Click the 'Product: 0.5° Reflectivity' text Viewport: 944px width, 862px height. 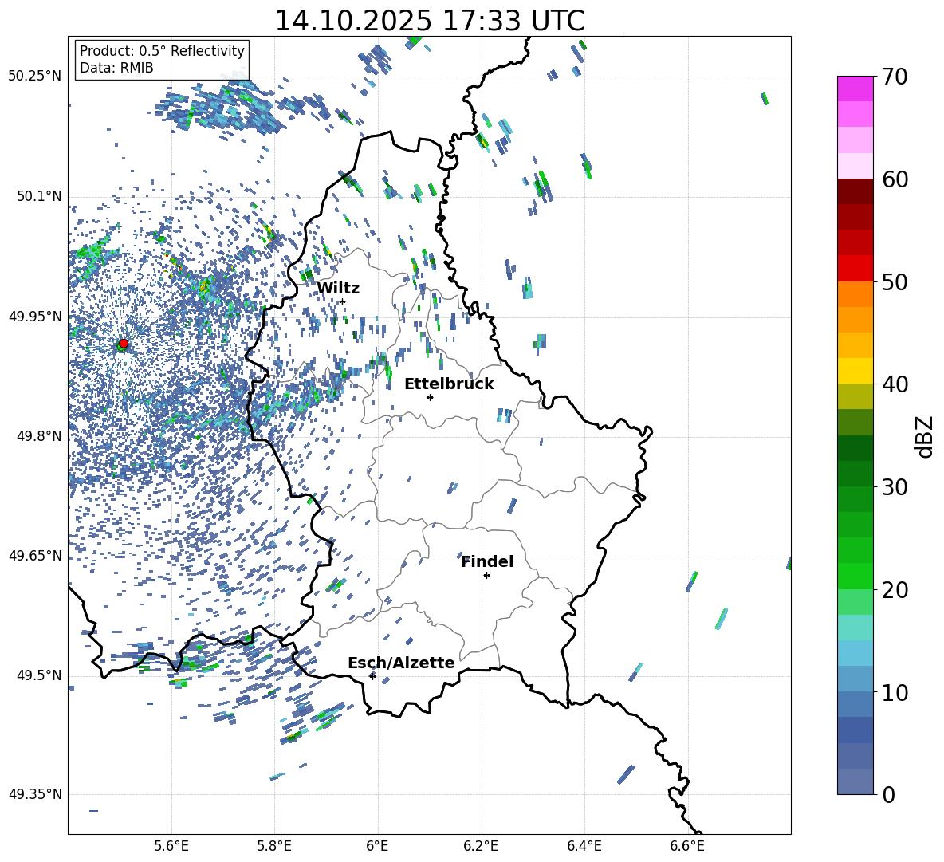coord(162,51)
